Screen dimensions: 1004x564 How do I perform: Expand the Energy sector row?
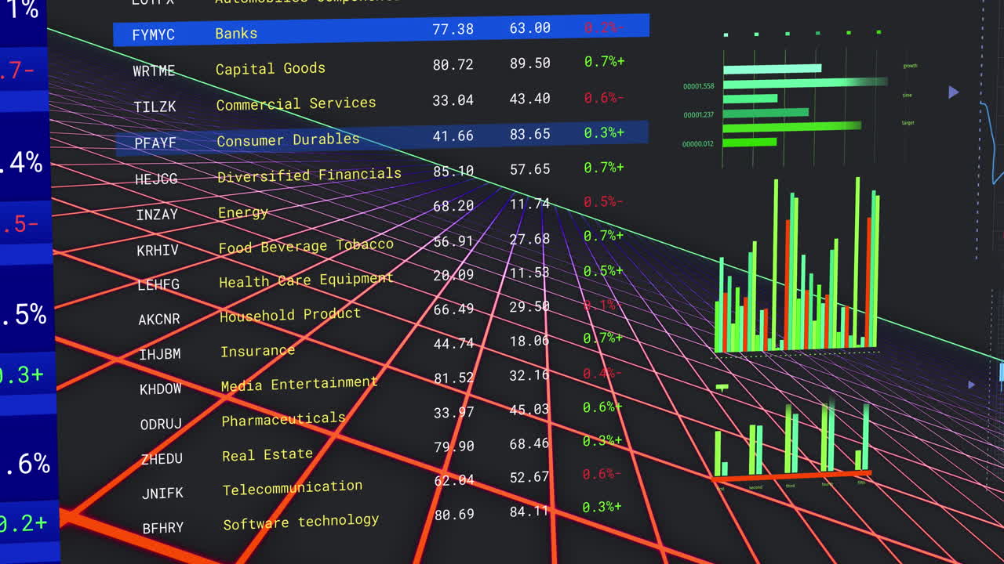[x=243, y=212]
